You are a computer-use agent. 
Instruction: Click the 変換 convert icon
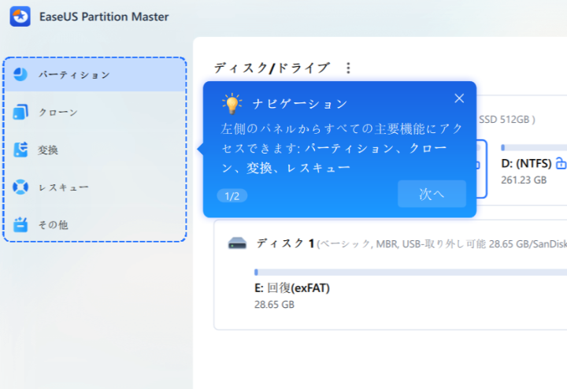(20, 150)
